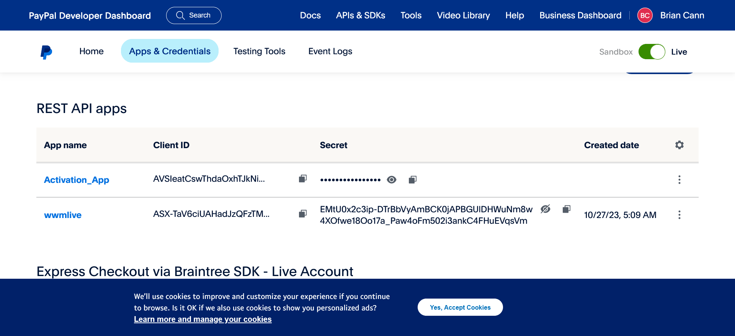
Task: Click the Sandbox label
Action: 616,52
